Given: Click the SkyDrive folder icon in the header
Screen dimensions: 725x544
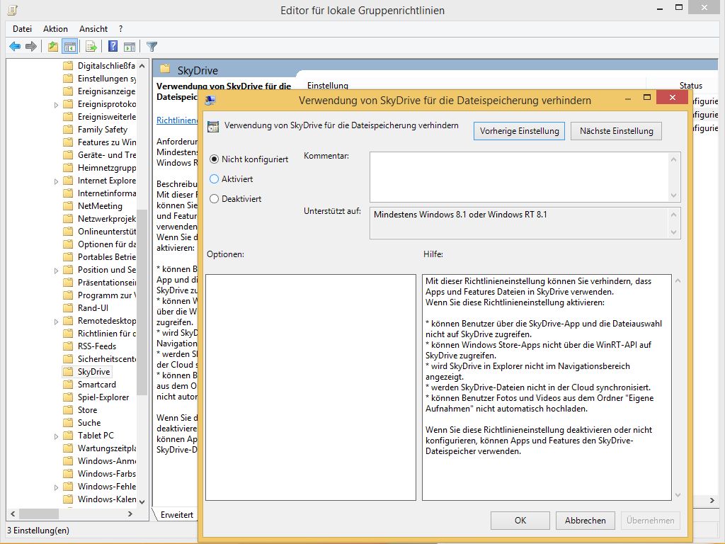Looking at the screenshot, I should 165,69.
